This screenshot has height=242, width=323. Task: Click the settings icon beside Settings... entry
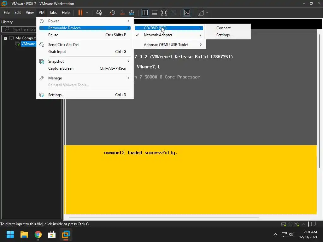click(x=42, y=95)
